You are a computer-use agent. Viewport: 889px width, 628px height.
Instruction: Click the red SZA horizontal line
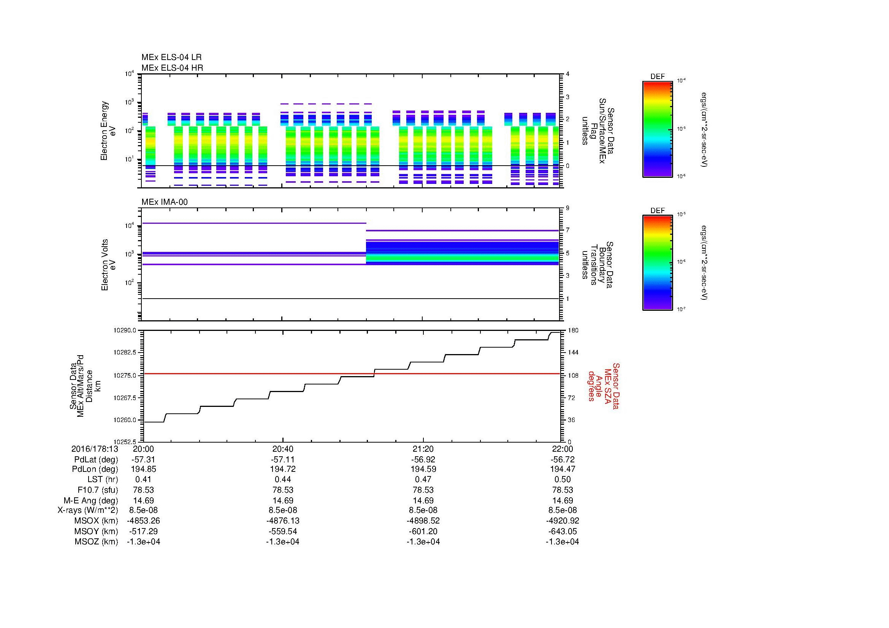(351, 374)
